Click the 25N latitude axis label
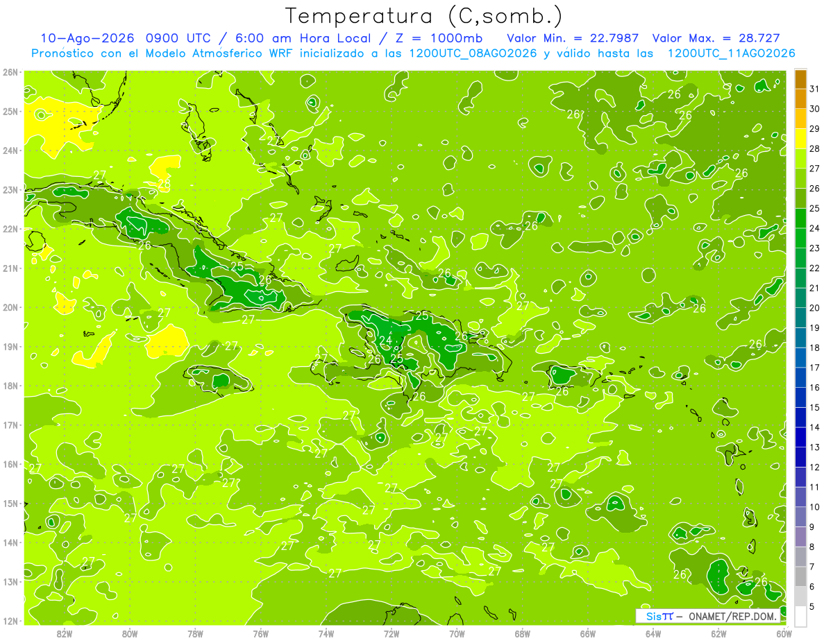 (x=10, y=112)
